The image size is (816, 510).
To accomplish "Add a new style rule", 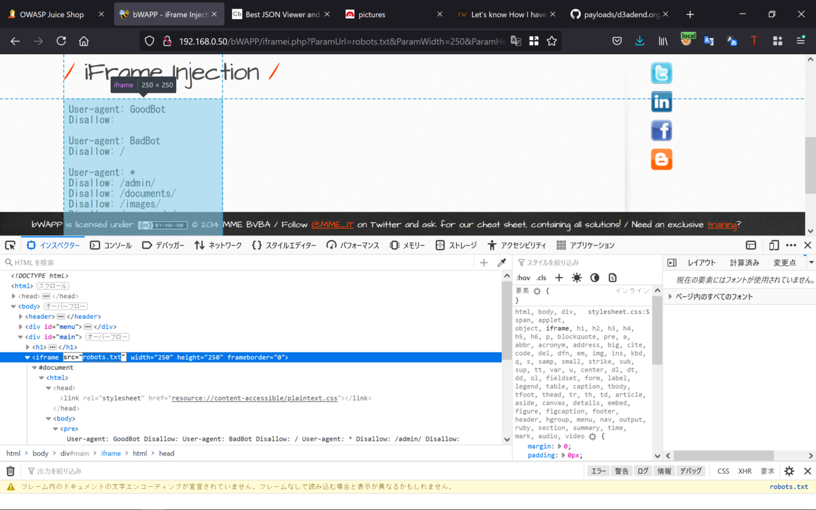I will [x=559, y=277].
